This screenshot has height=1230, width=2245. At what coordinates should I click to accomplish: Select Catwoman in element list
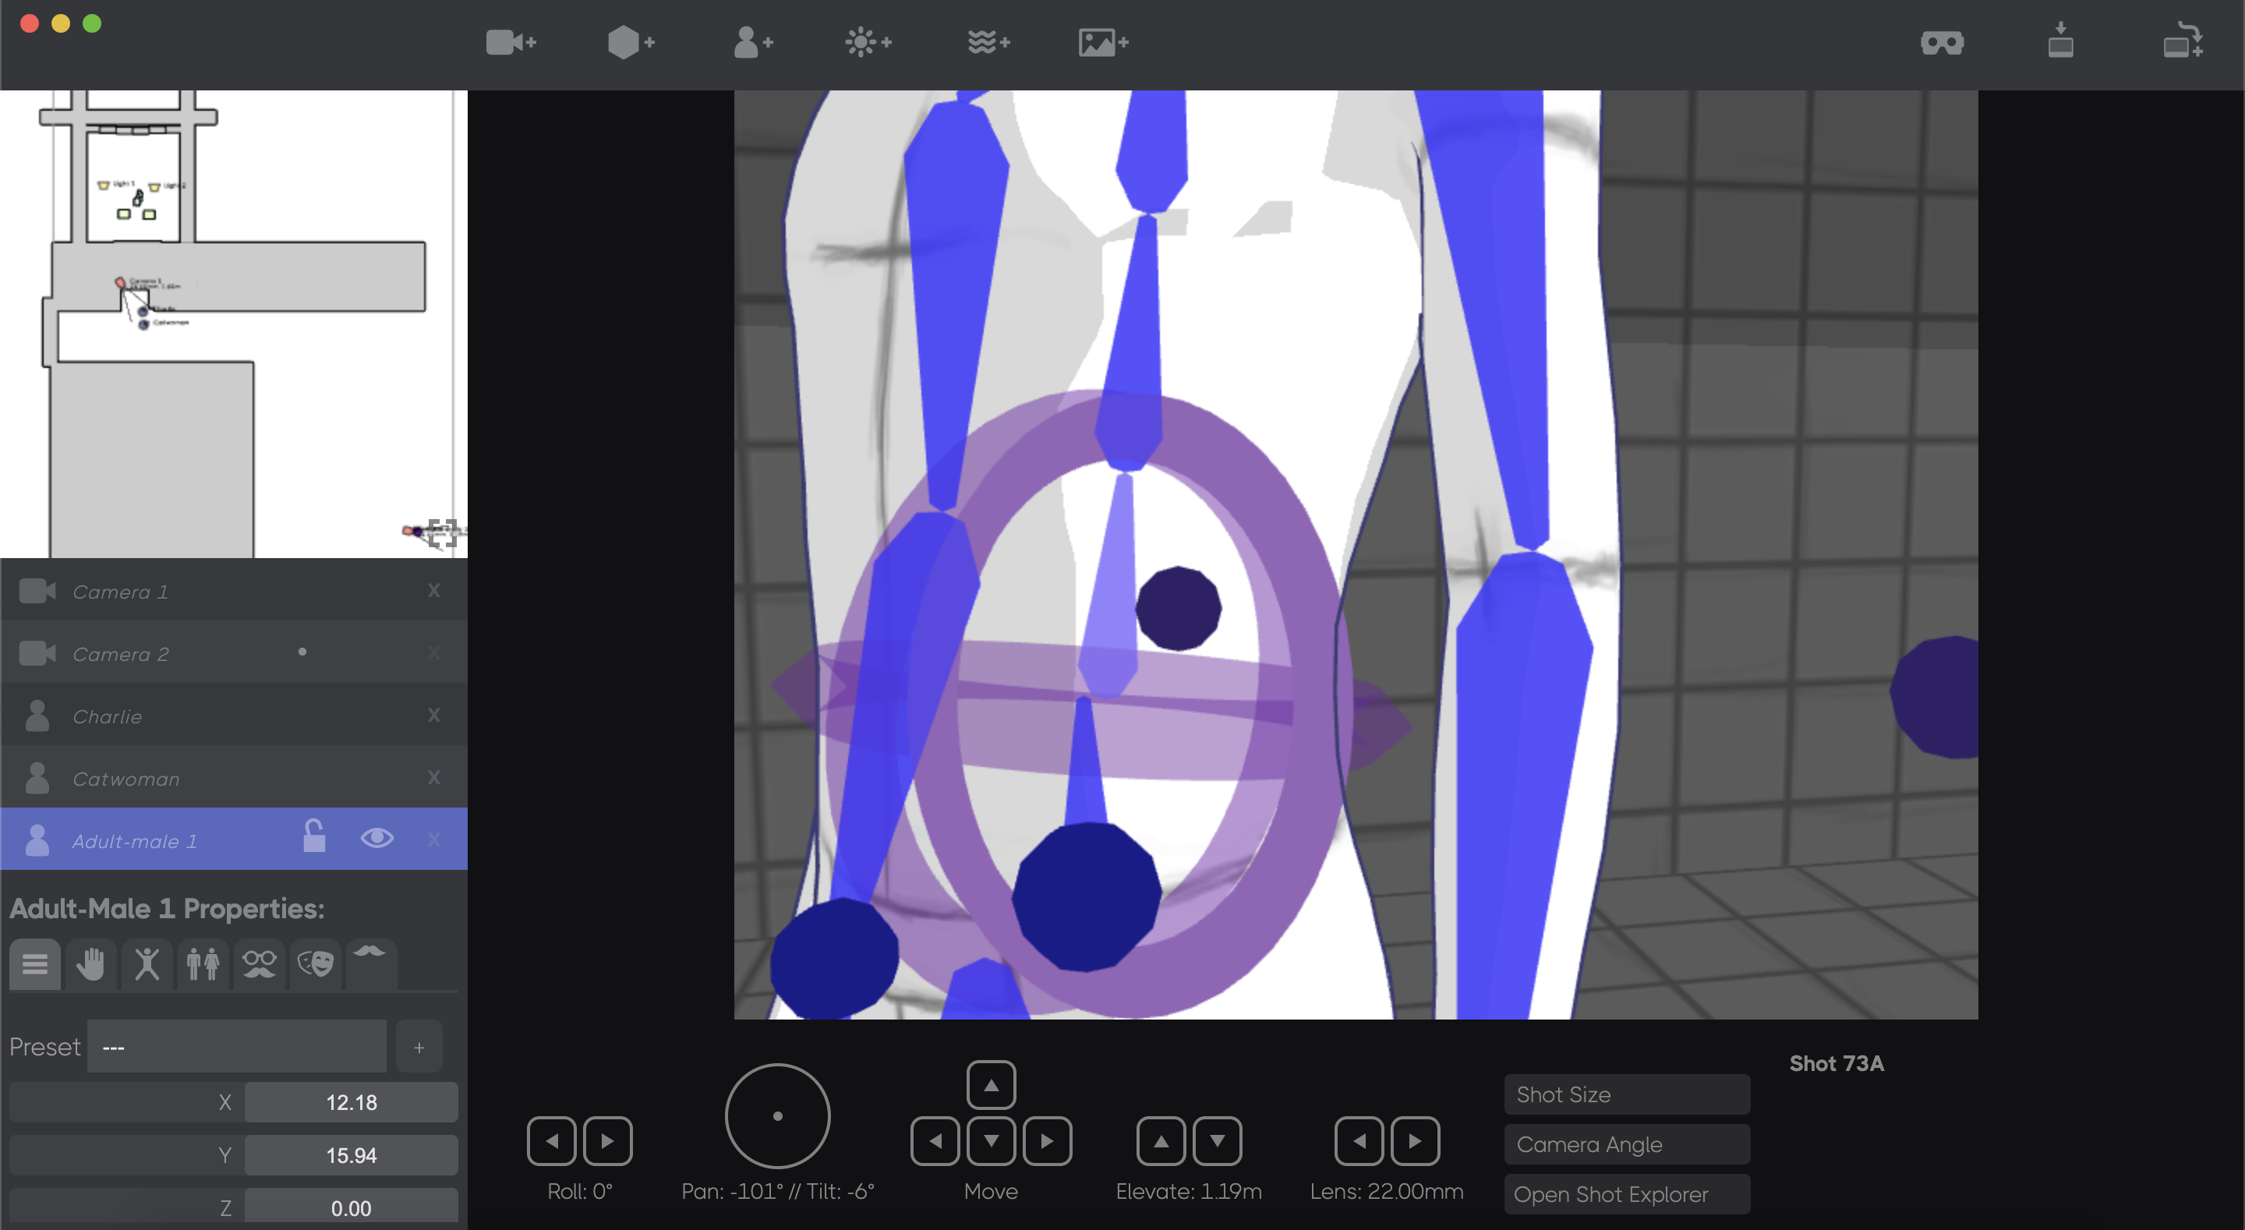pyautogui.click(x=234, y=778)
